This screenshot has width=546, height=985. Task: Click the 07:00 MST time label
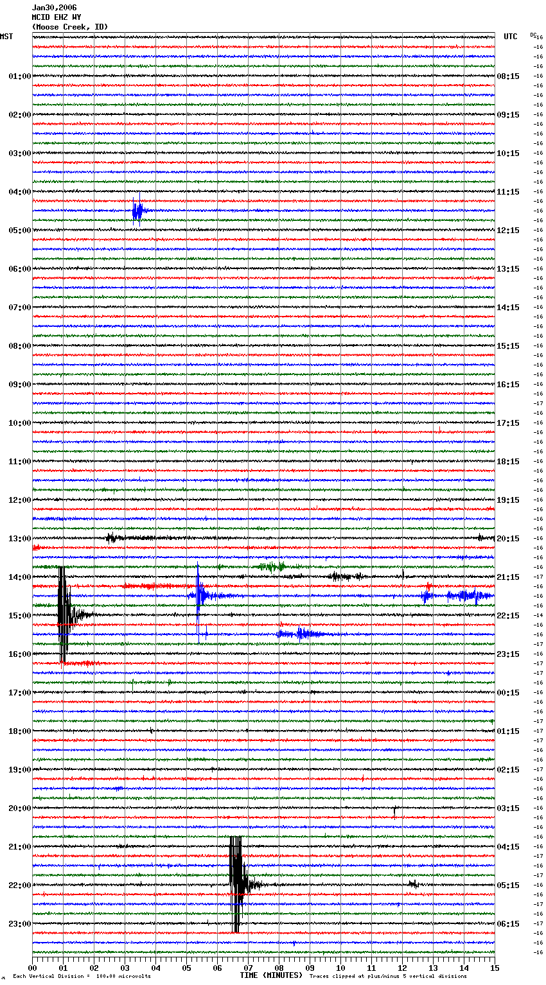coord(20,308)
